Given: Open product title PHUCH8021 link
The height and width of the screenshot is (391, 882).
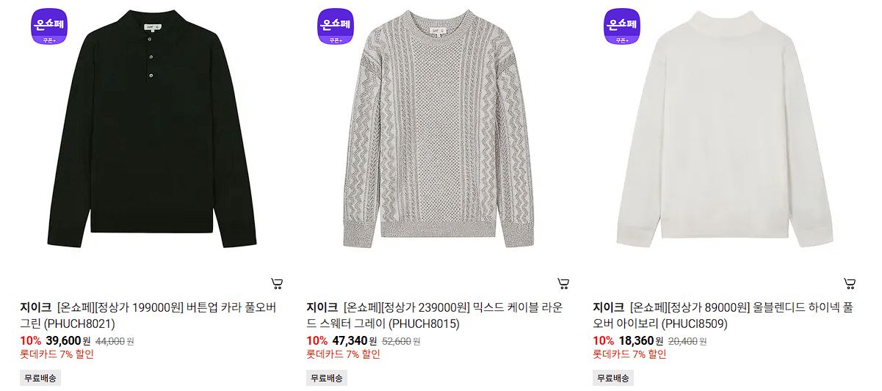Looking at the screenshot, I should pyautogui.click(x=148, y=315).
